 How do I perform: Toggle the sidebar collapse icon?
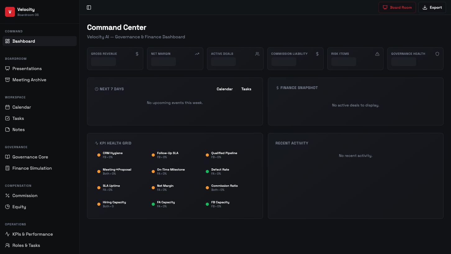point(89,7)
